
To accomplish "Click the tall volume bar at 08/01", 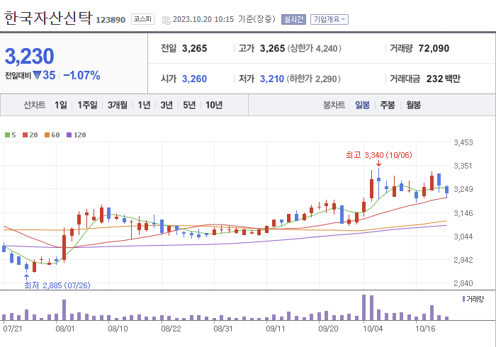I will (x=64, y=310).
